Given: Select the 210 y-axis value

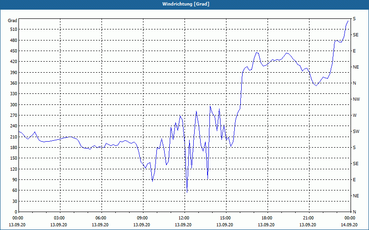Looking at the screenshot, I should [x=13, y=137].
